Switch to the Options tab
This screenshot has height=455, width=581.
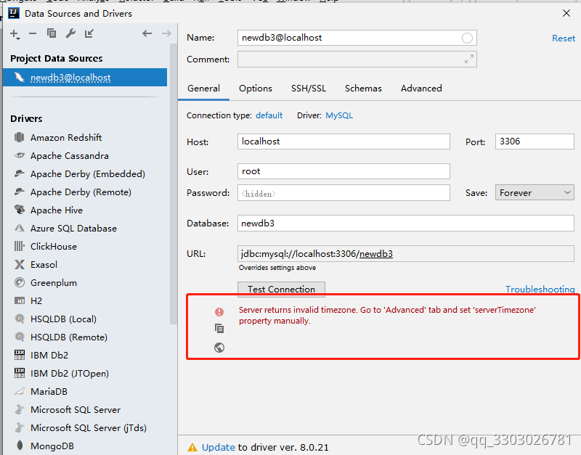[x=256, y=88]
